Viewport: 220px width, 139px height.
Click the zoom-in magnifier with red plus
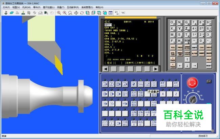(65, 13)
